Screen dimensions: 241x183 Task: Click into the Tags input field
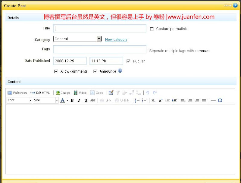pyautogui.click(x=100, y=49)
